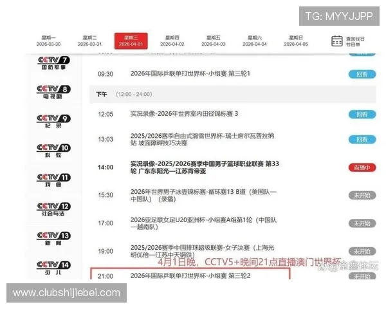Viewport: 386px width, 309px height.
Task: Select the 星期四 2026-04-02 date tab
Action: (172, 41)
